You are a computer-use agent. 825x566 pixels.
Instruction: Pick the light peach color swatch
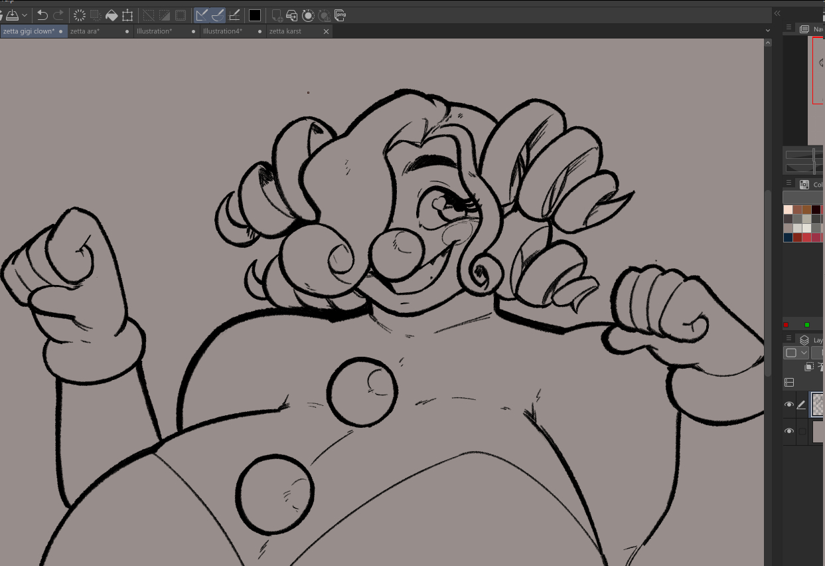pyautogui.click(x=788, y=209)
